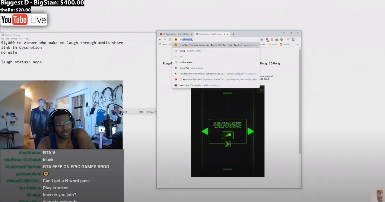This screenshot has width=385, height=202.
Task: Open Notepad File menu
Action: [x=3, y=39]
